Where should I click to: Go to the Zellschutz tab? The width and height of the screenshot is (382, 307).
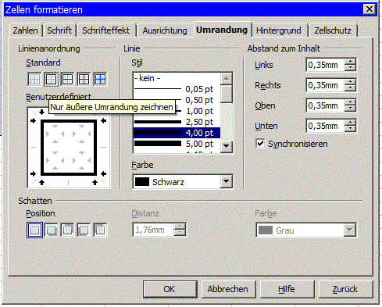click(x=333, y=30)
